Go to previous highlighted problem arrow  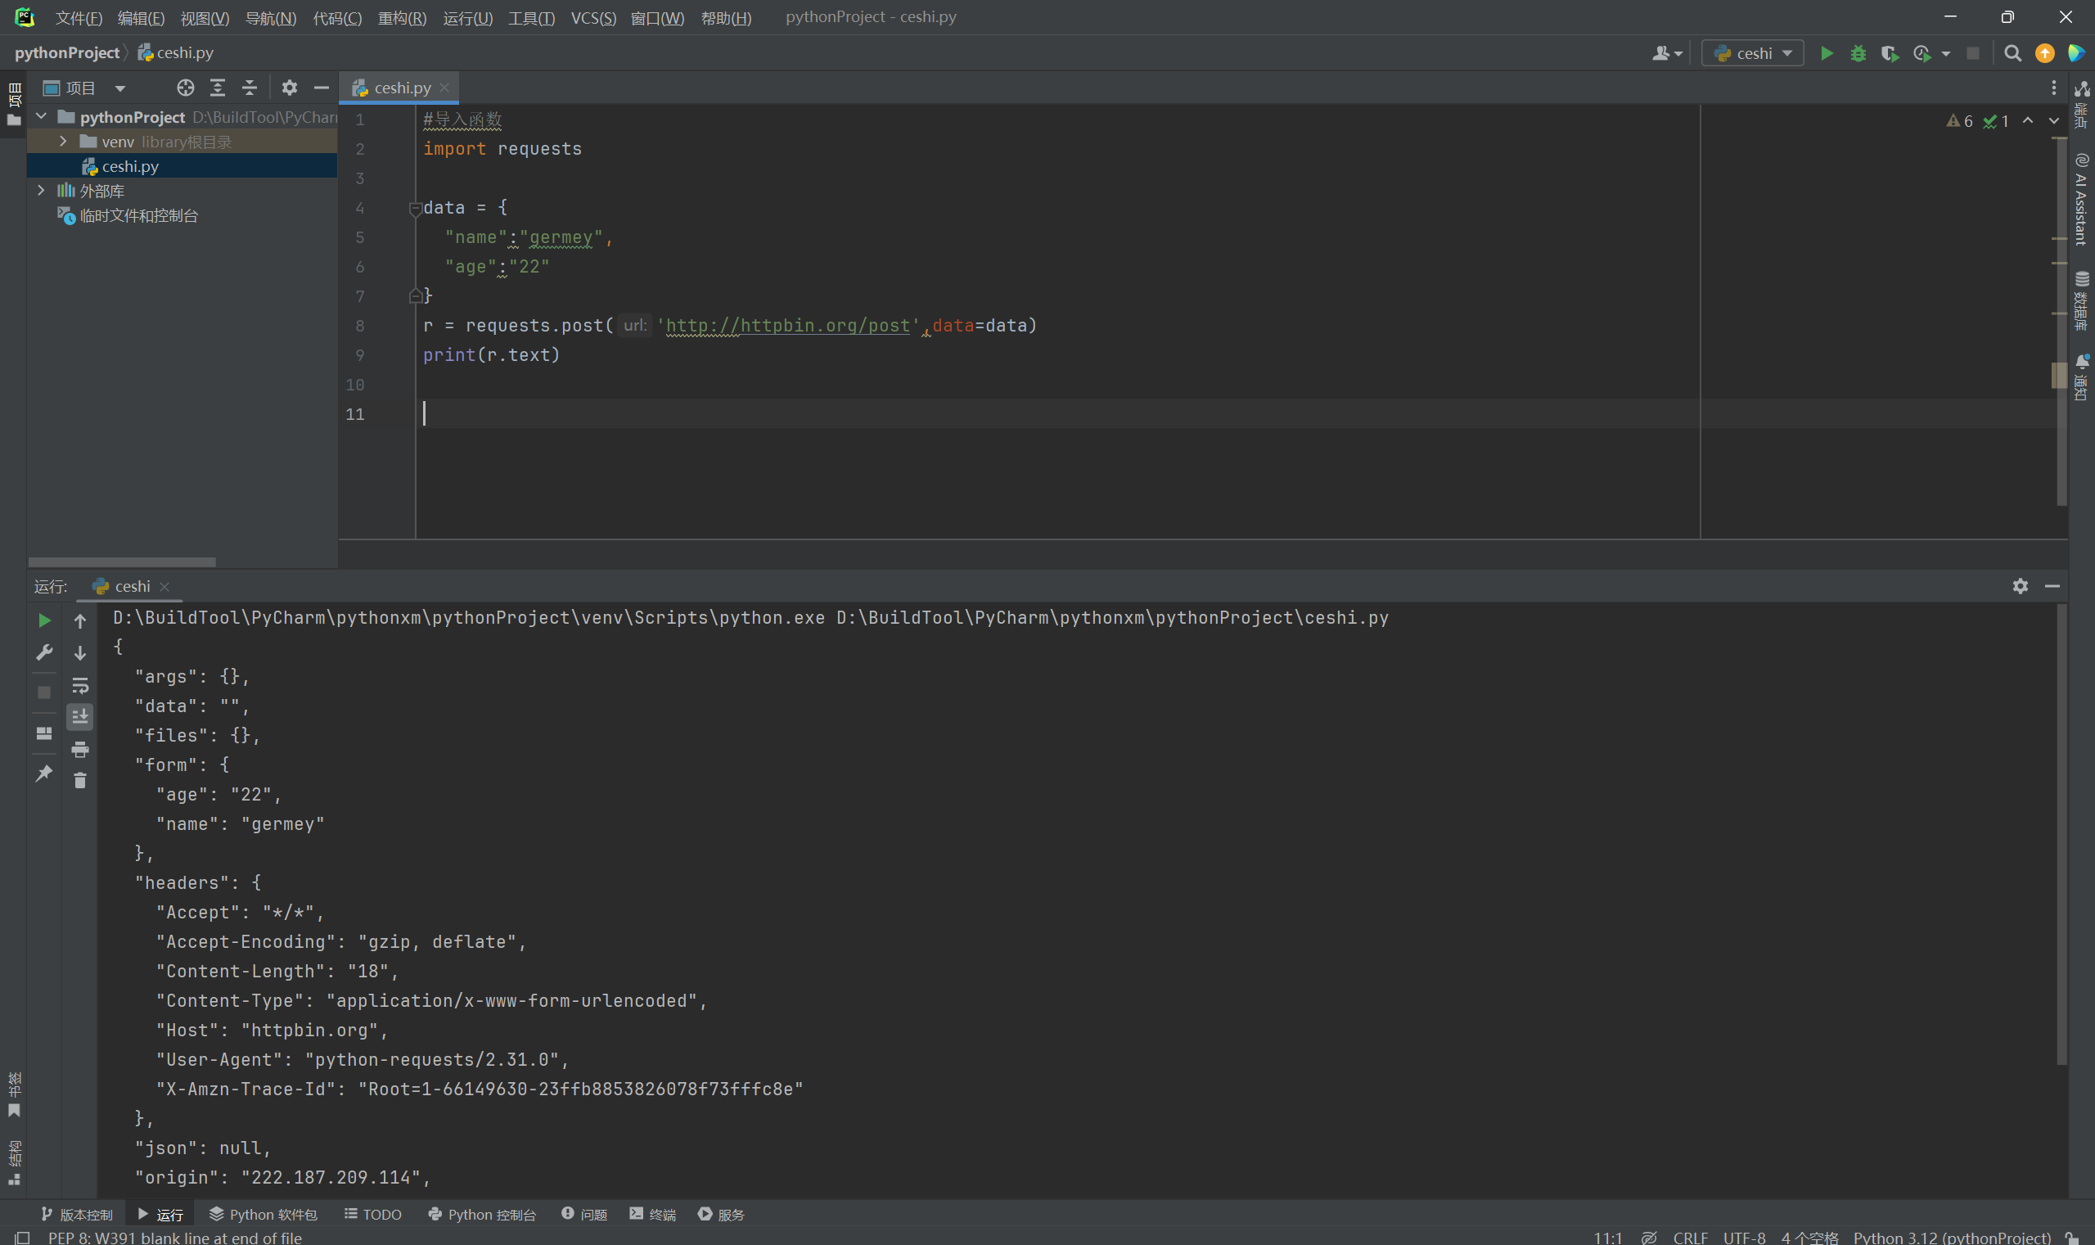pos(2027,121)
